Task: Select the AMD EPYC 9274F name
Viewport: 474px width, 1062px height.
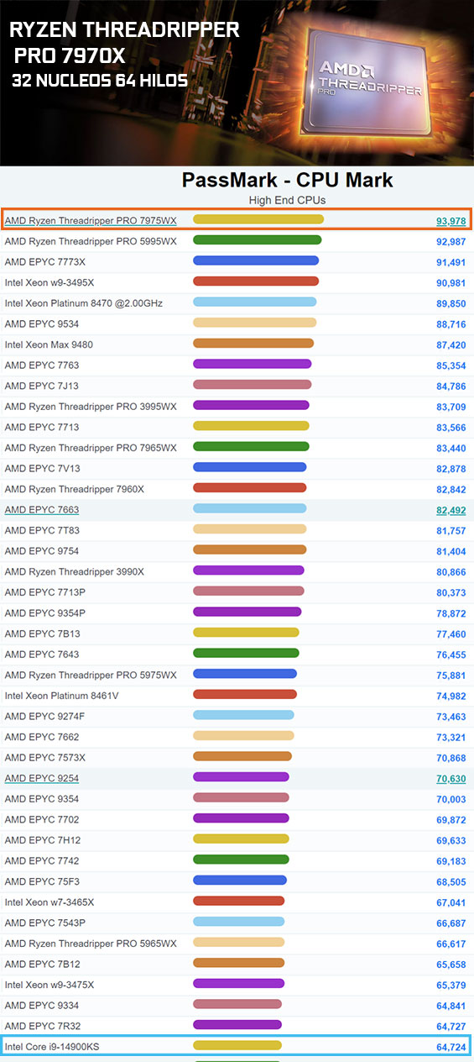Action: click(45, 716)
